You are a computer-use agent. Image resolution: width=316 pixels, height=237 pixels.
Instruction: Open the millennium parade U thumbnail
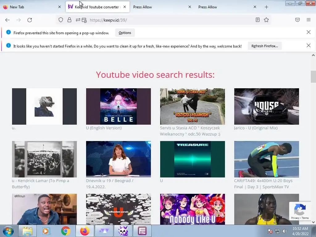pyautogui.click(x=118, y=209)
